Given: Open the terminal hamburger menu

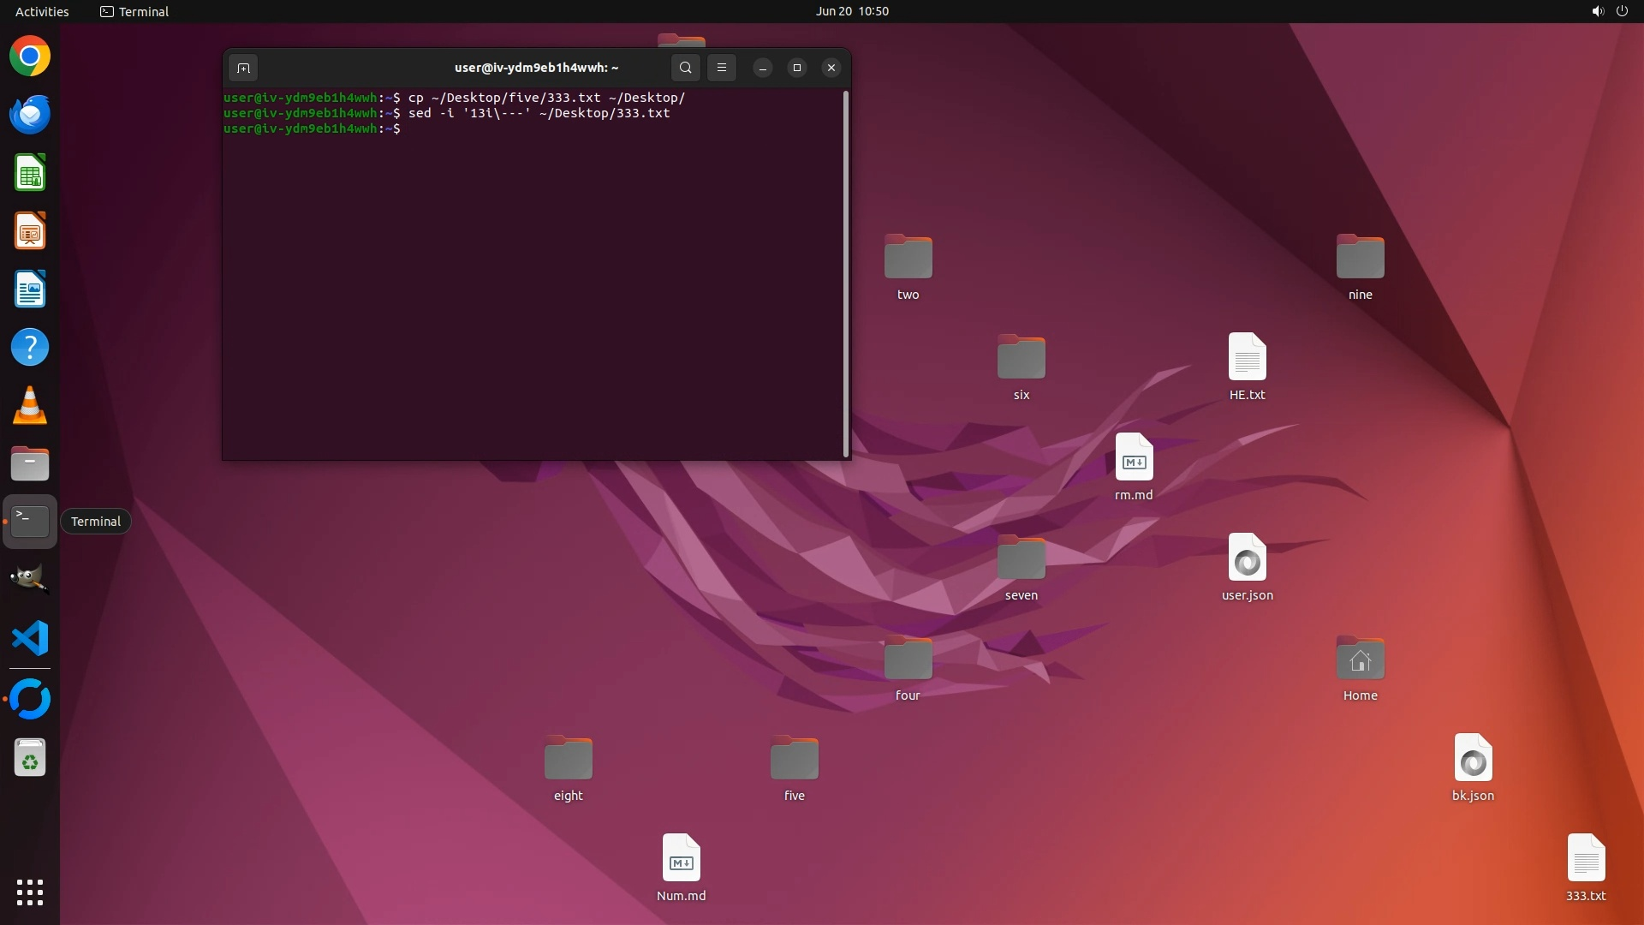Looking at the screenshot, I should pos(722,68).
